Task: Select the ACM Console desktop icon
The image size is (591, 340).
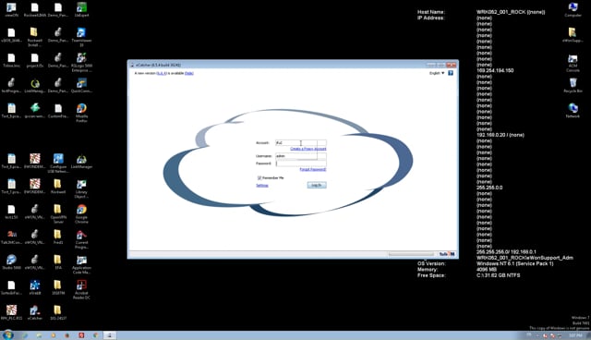Action: 573,63
